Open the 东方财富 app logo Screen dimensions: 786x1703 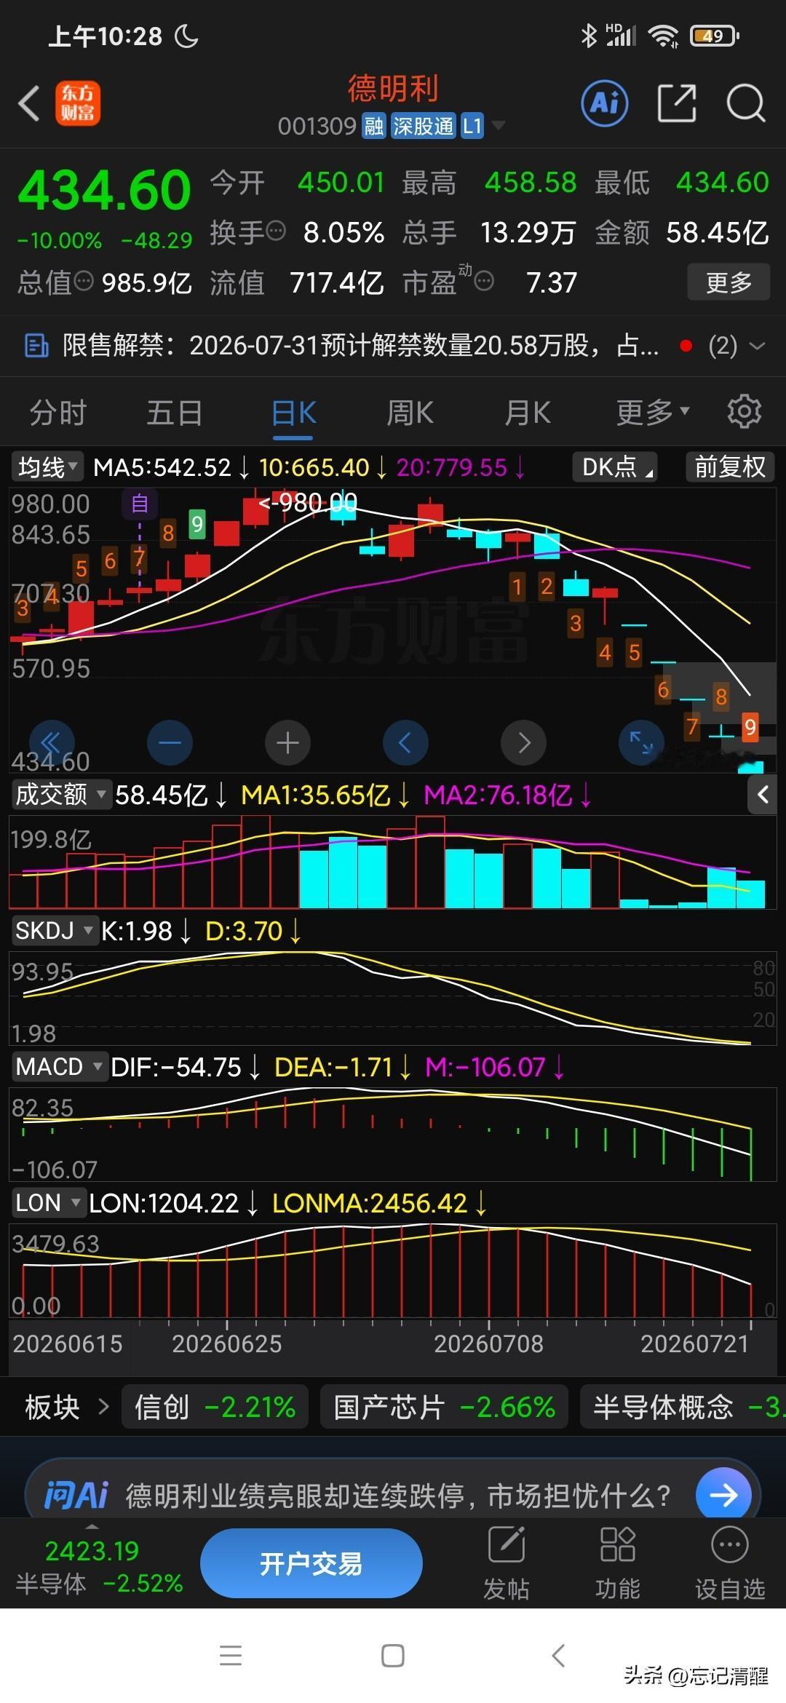[x=78, y=103]
